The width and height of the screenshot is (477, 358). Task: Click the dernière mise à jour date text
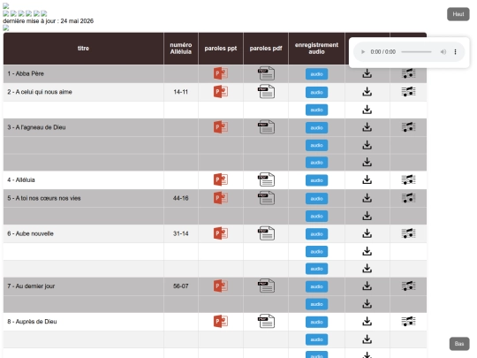tap(48, 21)
